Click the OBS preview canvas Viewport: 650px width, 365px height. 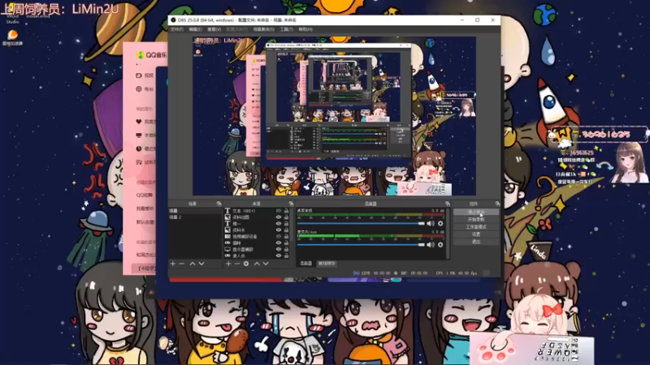coord(334,116)
